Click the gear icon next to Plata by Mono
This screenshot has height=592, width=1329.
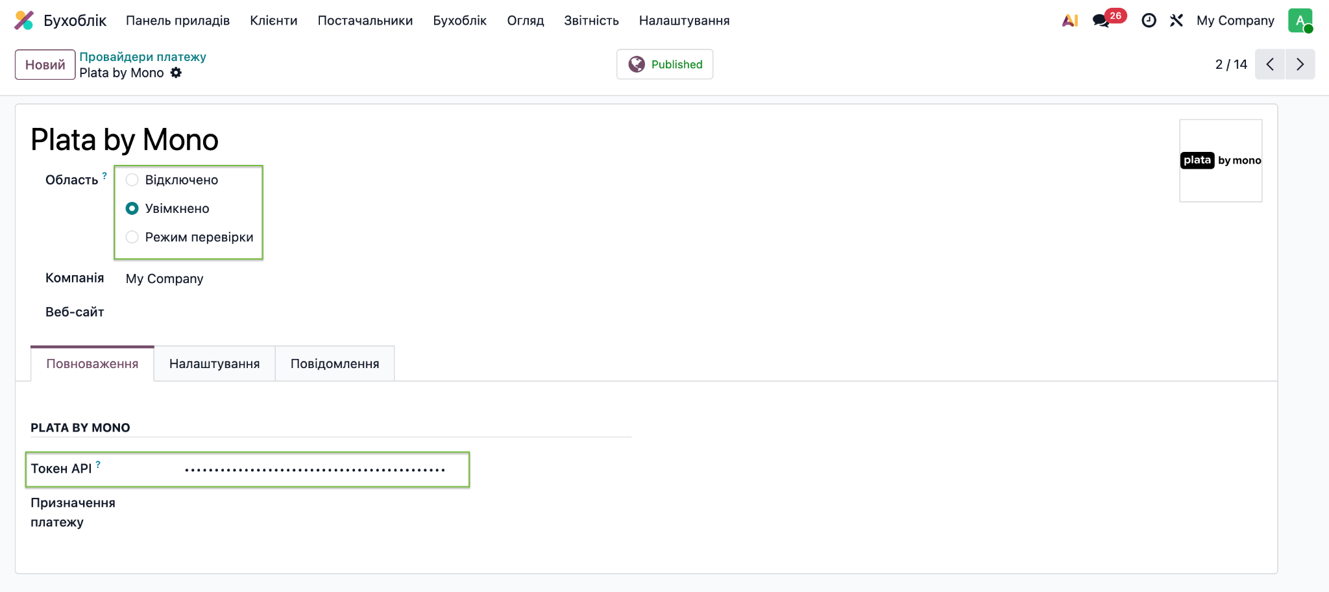(176, 73)
